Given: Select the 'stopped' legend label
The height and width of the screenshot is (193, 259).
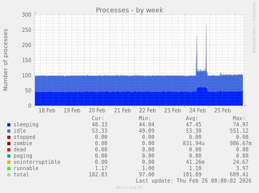Looking at the screenshot, I should [x=24, y=137].
